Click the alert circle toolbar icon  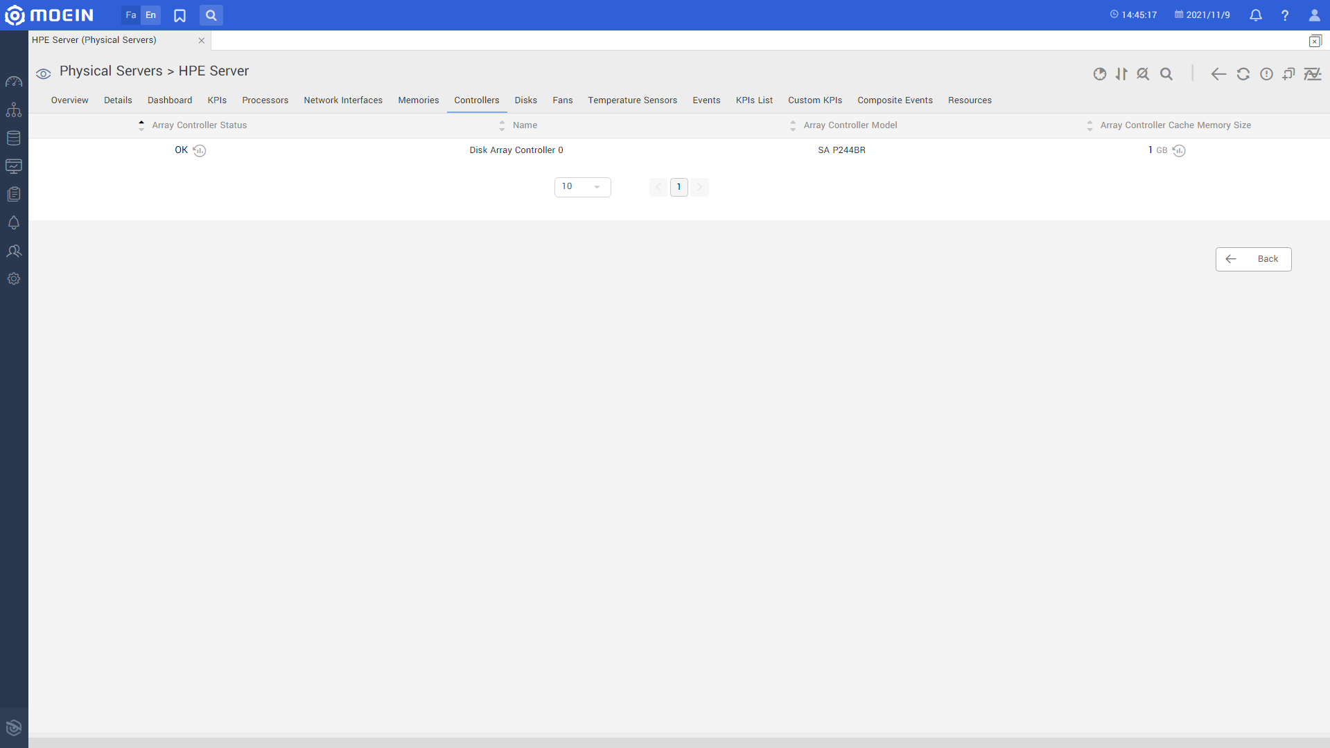click(1266, 73)
